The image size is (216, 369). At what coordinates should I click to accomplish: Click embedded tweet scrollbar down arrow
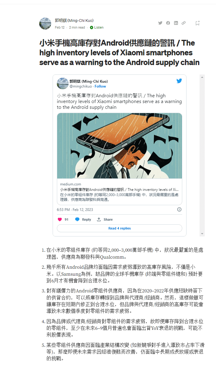(x=202, y=234)
